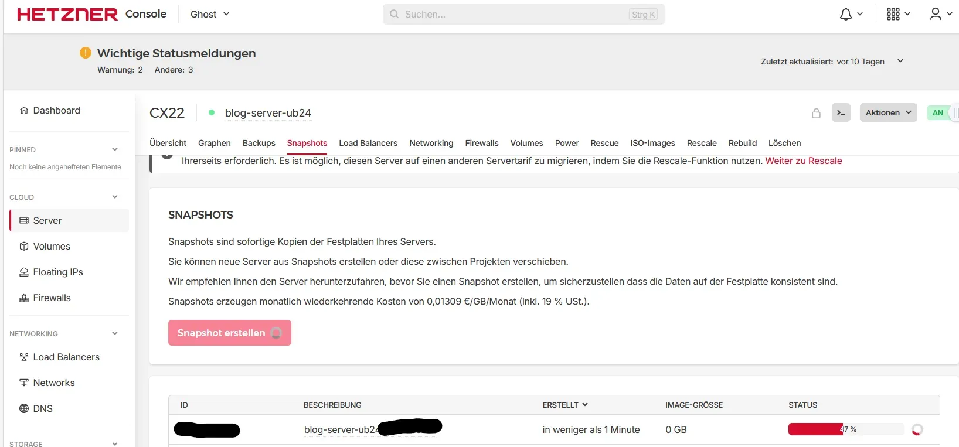959x447 pixels.
Task: Open the user account icon menu
Action: click(936, 14)
